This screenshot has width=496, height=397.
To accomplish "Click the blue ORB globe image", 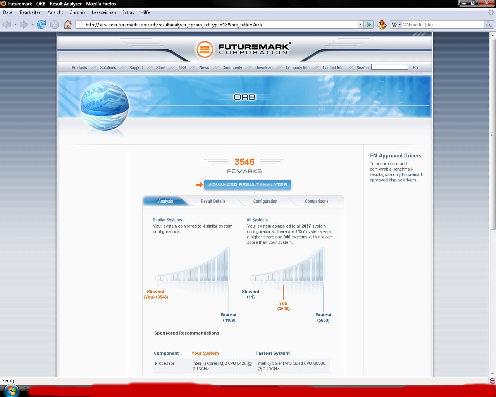I will click(x=104, y=107).
